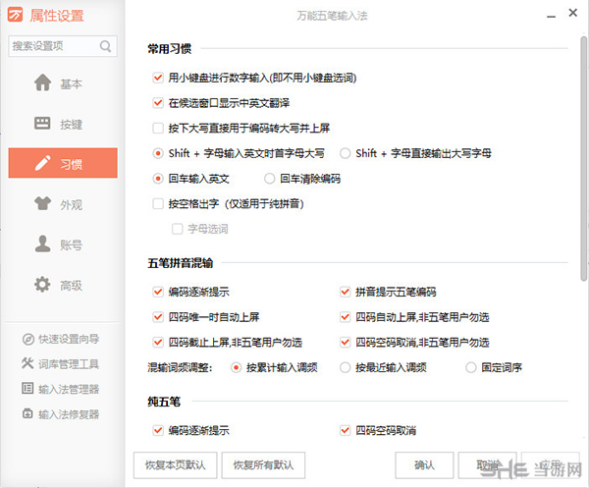Screen dimensions: 589x488
Task: Open 快速设置向导 link
Action: [69, 339]
